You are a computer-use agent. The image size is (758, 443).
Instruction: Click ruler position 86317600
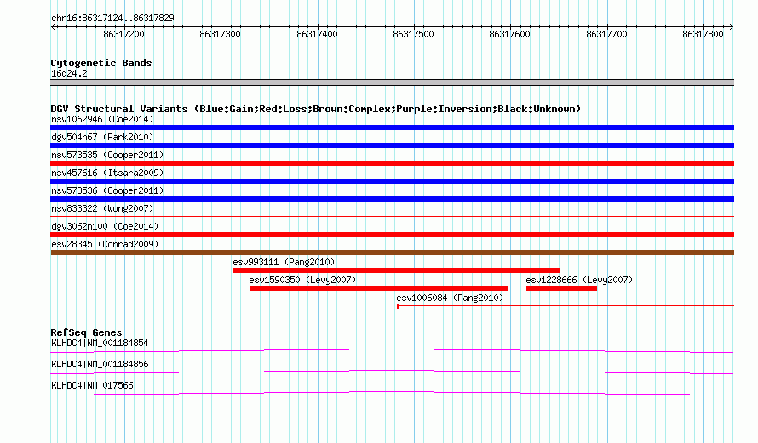pyautogui.click(x=509, y=34)
